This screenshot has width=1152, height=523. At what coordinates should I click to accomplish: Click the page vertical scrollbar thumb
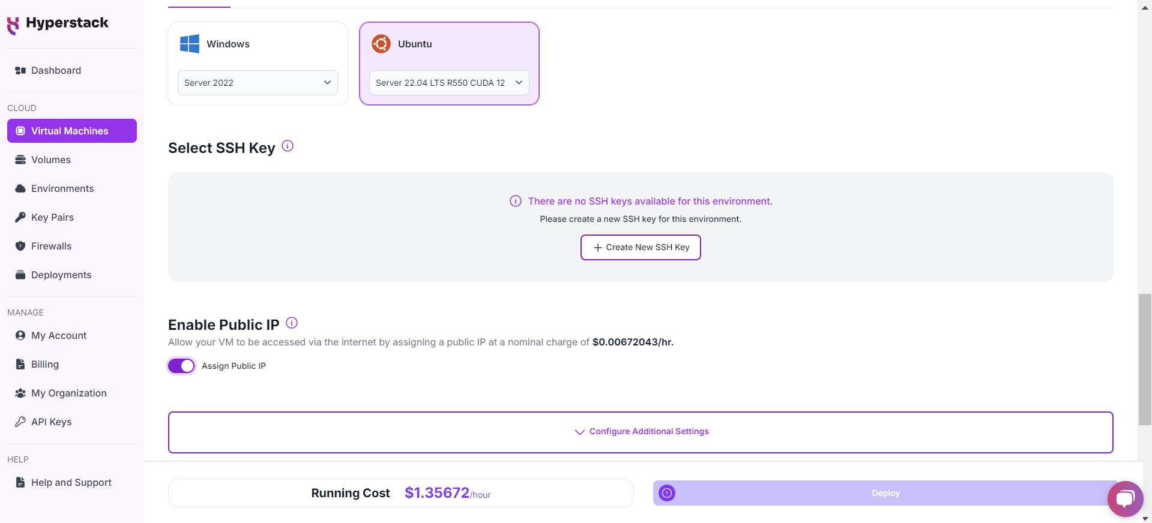tap(1145, 359)
